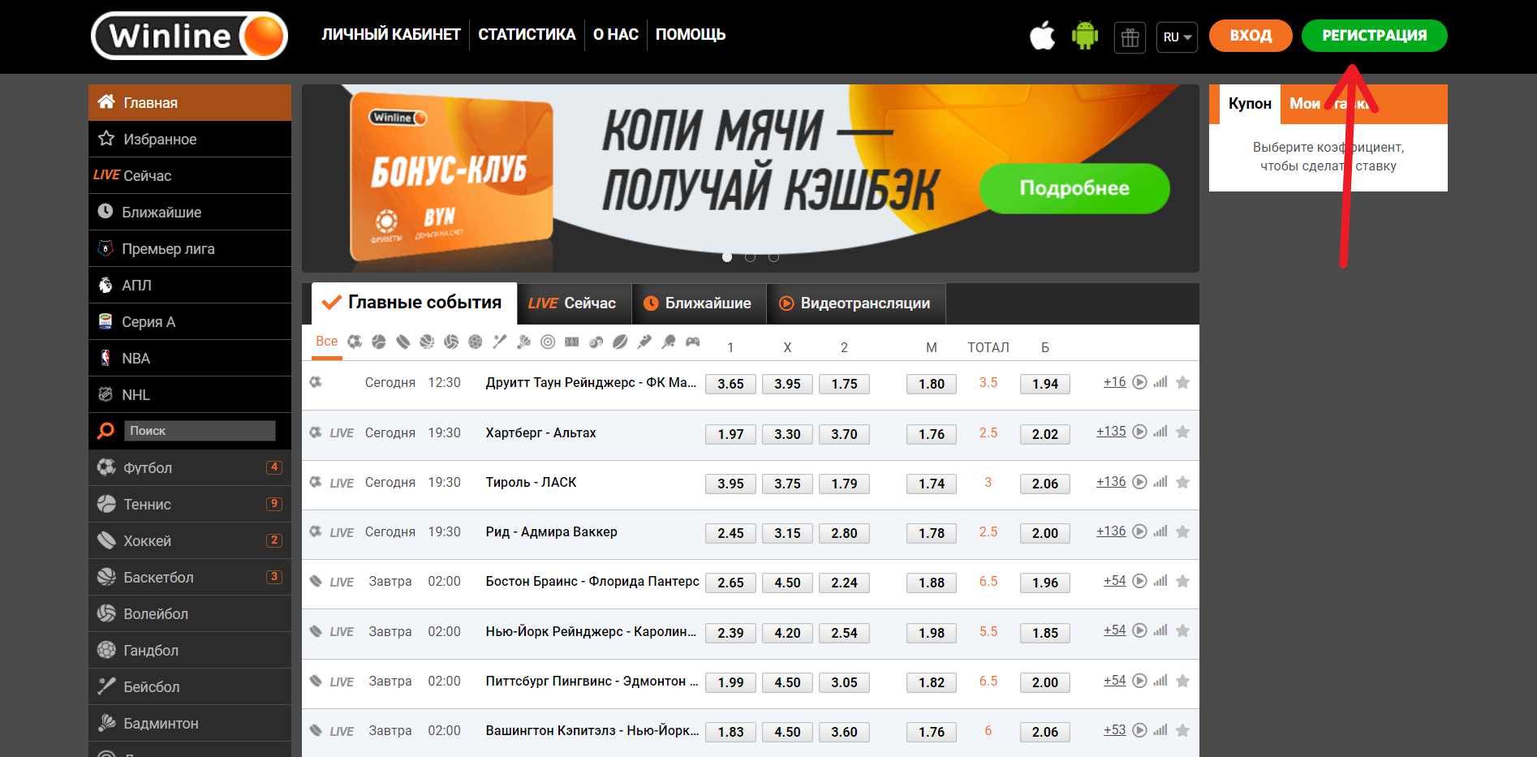Filter events by handball icon
The width and height of the screenshot is (1537, 757).
coord(476,342)
